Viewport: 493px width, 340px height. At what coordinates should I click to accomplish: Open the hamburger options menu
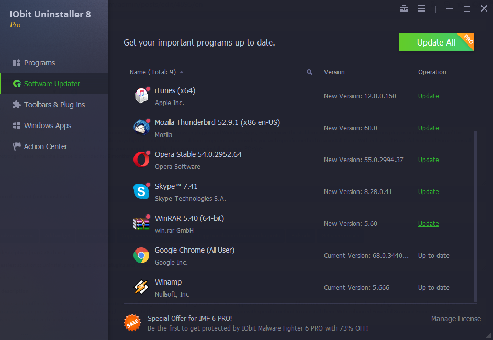(421, 9)
